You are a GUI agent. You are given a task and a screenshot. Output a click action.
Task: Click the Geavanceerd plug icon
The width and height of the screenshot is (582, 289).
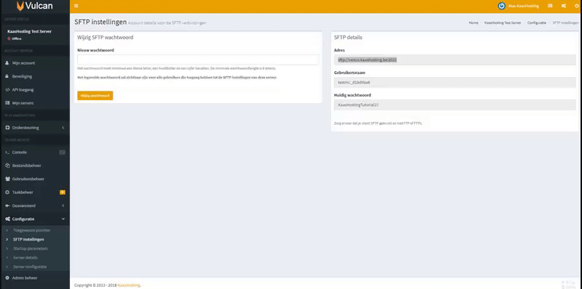coord(7,205)
